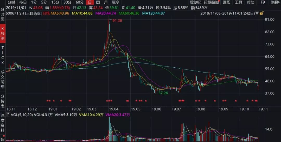Click the stock code 600671.SH [天目药业]
The height and width of the screenshot is (142, 281).
click(24, 13)
